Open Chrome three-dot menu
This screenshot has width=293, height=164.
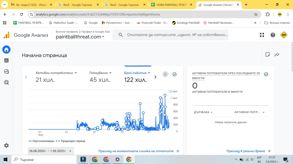tap(288, 14)
